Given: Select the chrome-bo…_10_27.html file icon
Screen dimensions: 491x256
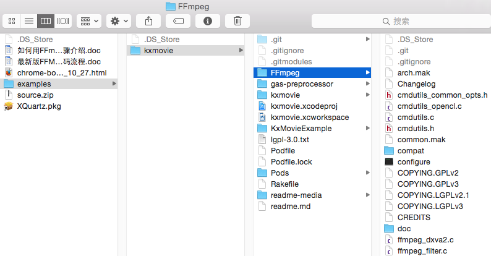Looking at the screenshot, I should 9,72.
